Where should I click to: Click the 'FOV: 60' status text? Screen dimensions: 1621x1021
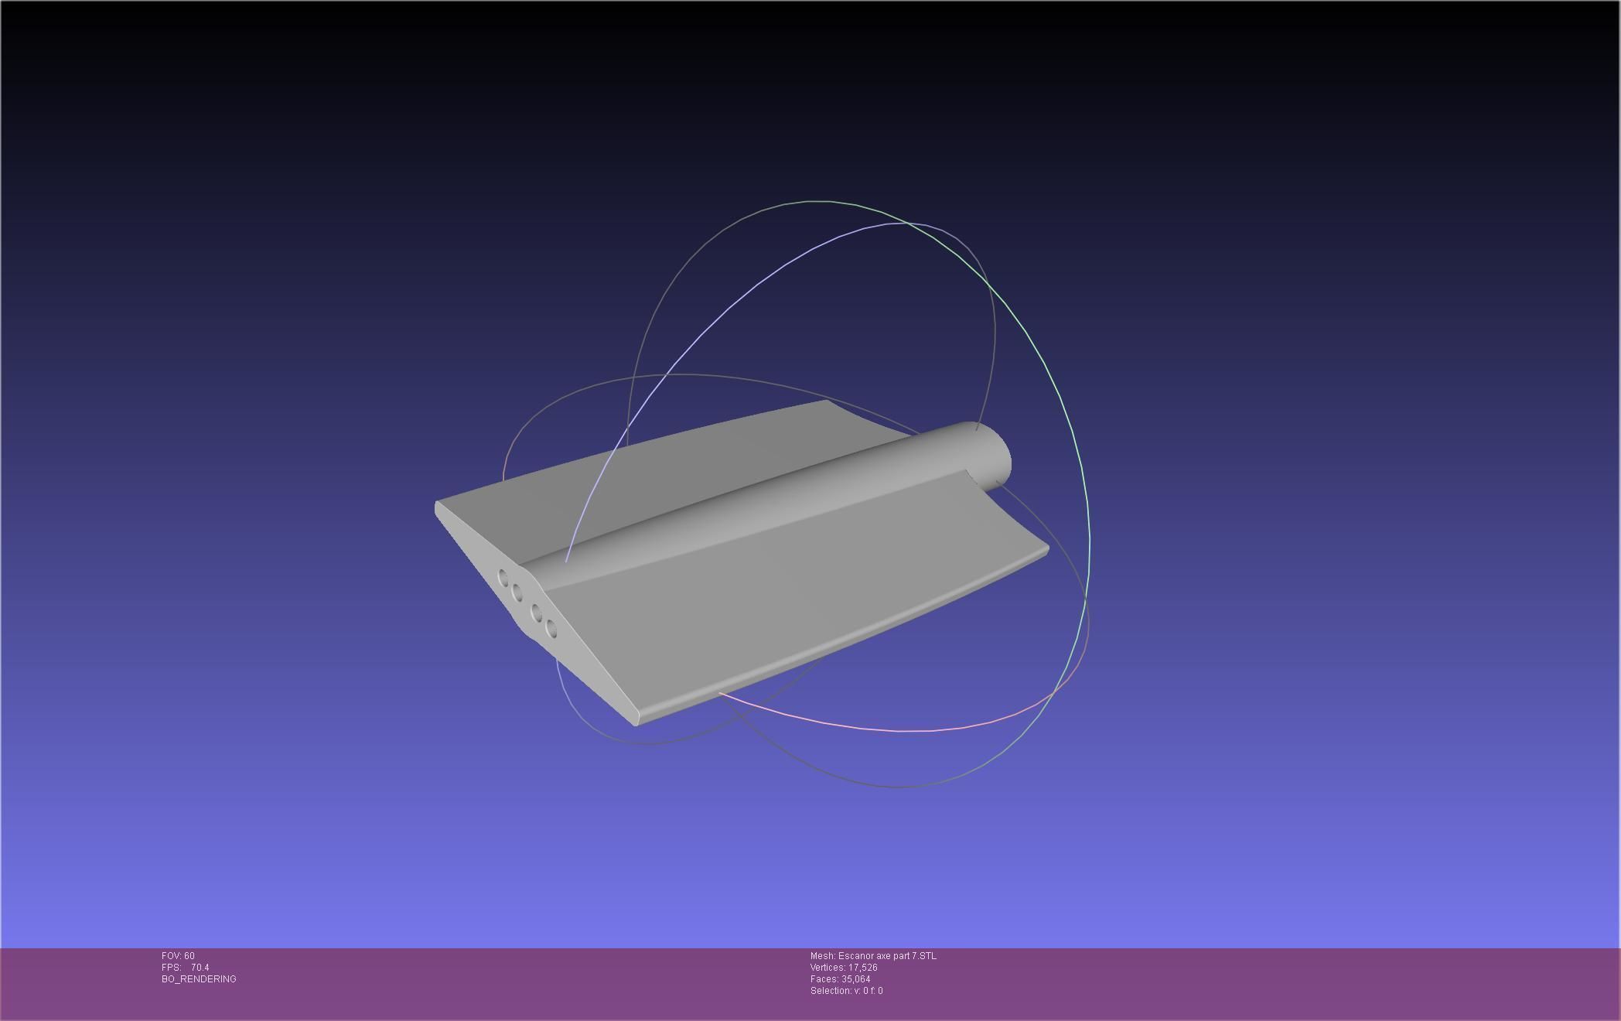coord(178,956)
